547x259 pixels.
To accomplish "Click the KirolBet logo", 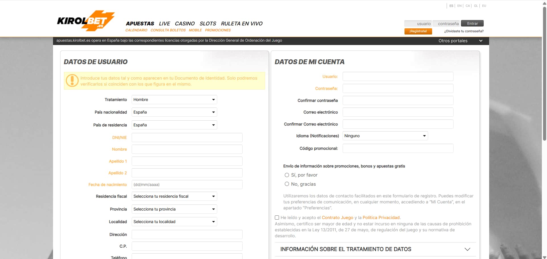I will click(x=86, y=21).
